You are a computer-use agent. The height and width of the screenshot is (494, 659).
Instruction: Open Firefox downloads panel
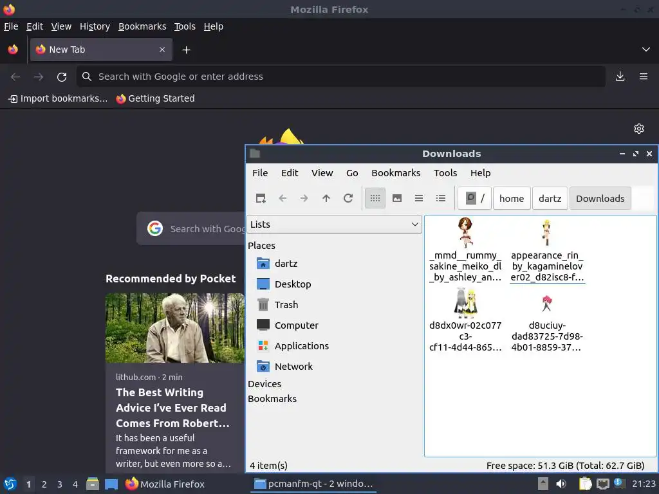[620, 77]
